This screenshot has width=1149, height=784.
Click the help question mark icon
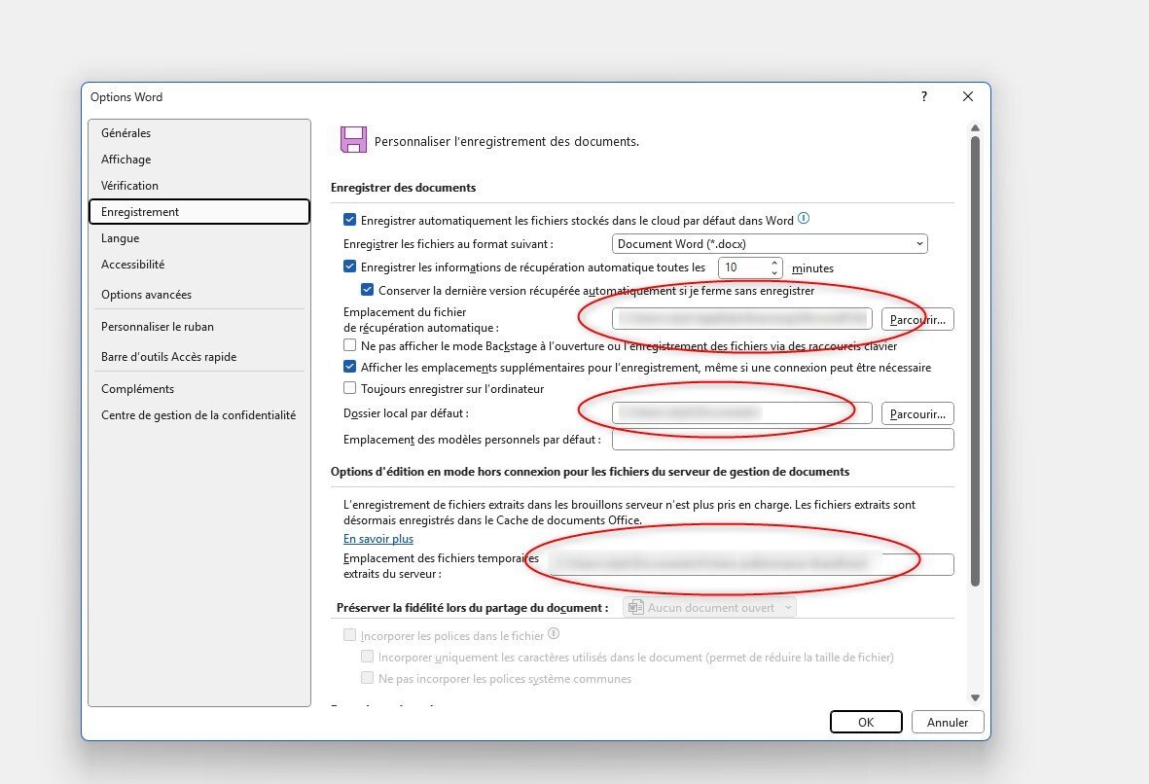pyautogui.click(x=924, y=96)
